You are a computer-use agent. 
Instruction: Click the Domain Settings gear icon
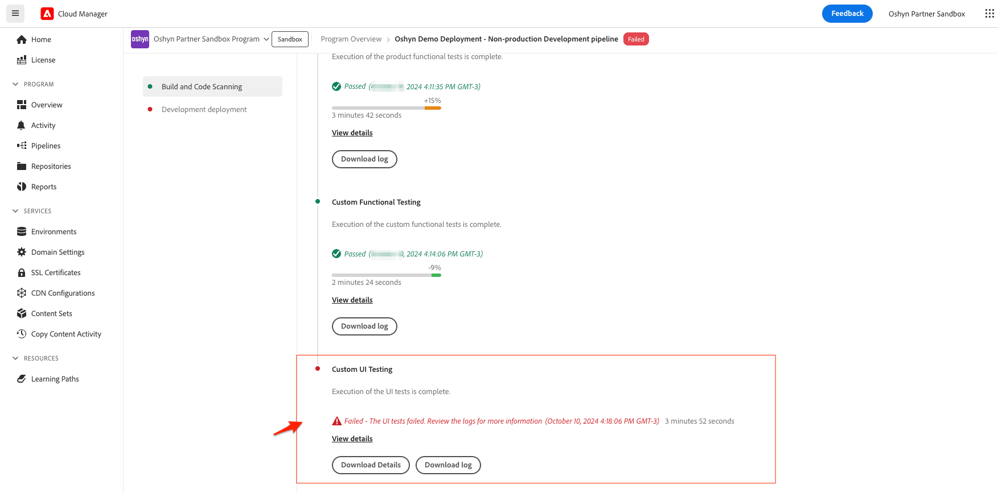pyautogui.click(x=22, y=252)
